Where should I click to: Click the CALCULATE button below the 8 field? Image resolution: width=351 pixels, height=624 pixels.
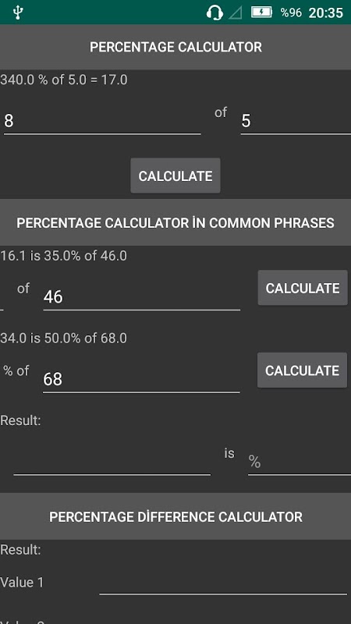[x=175, y=175]
